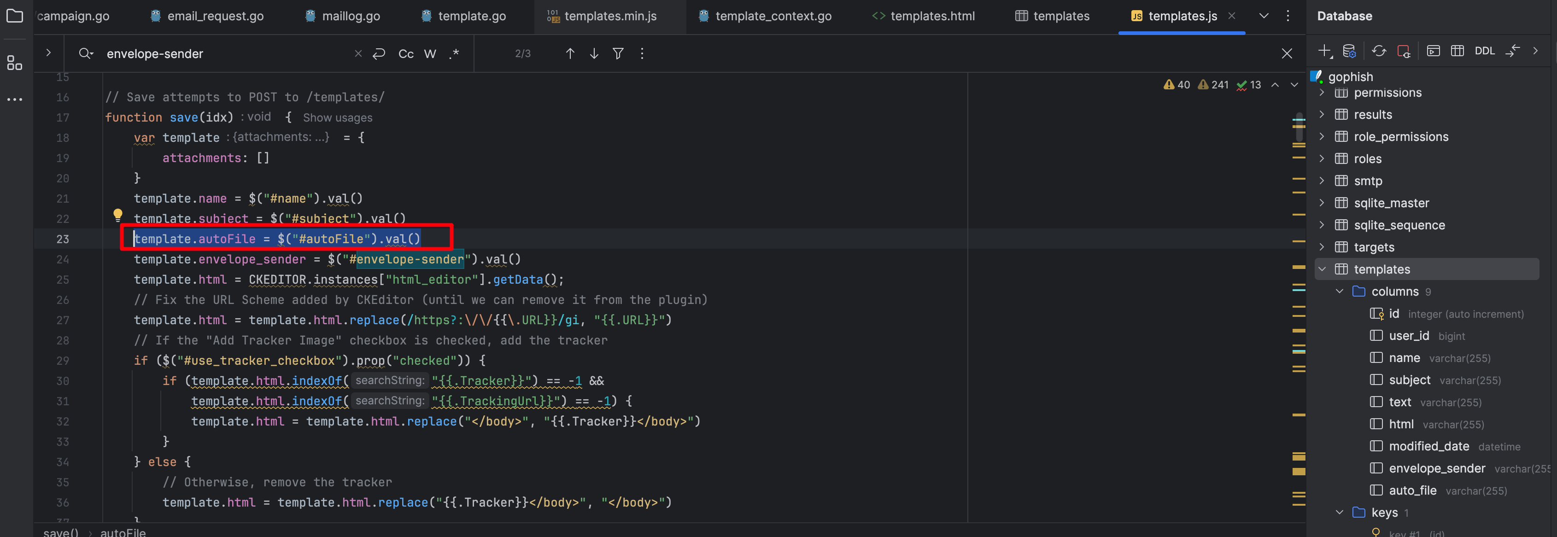The width and height of the screenshot is (1557, 537).
Task: Open the query console icon
Action: pos(1433,51)
